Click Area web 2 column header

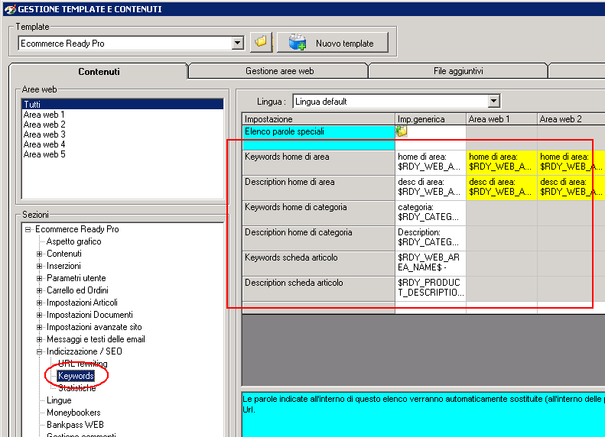coord(571,119)
